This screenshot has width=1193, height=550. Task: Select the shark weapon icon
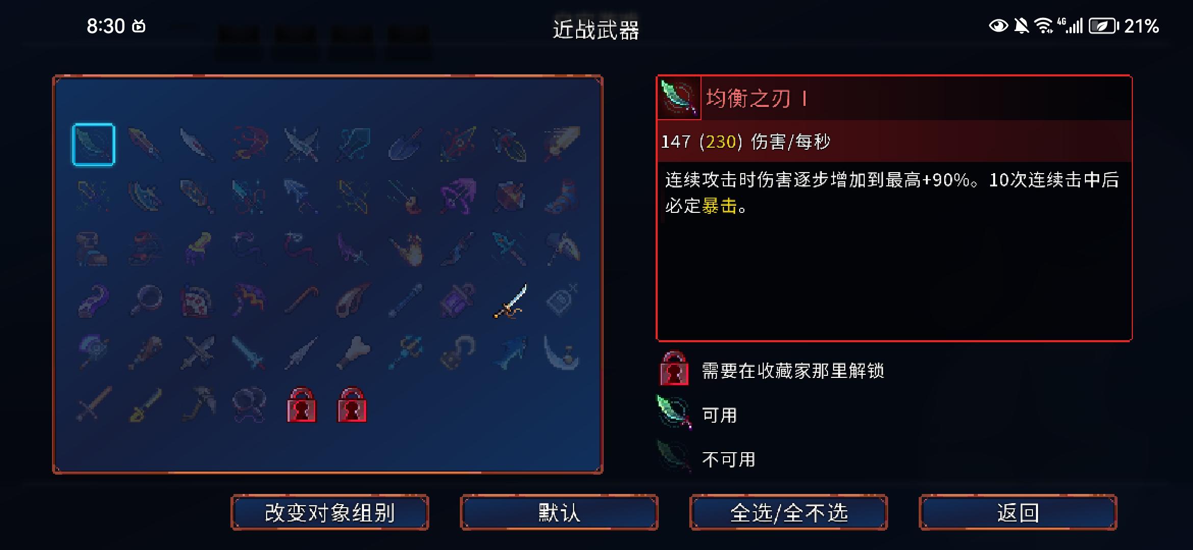(510, 352)
